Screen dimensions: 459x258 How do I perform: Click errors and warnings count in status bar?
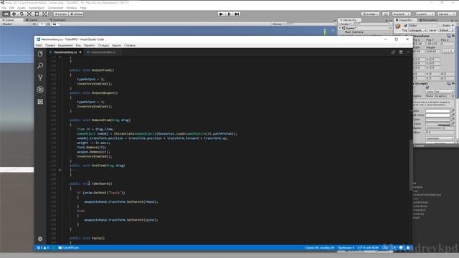43,248
